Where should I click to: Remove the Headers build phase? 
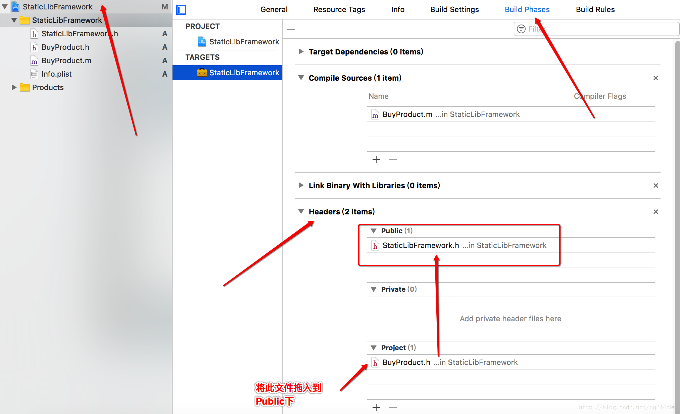[655, 212]
